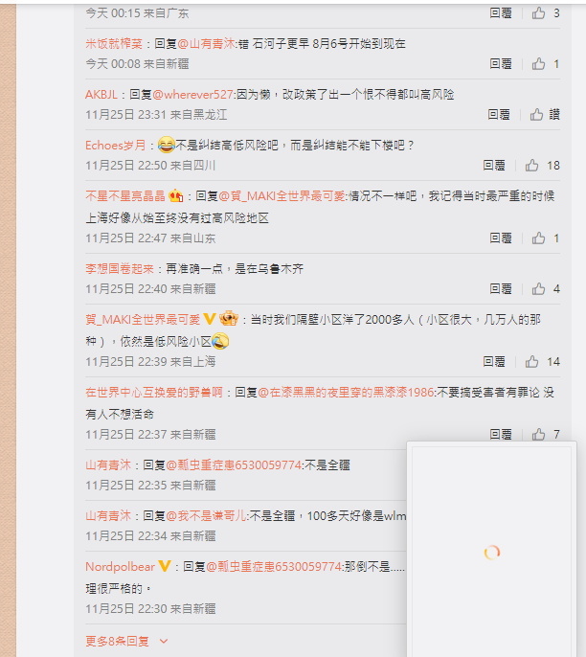Like 李想国卷起来's comment with 4 likes
Viewport: 586px width, 657px height.
(x=538, y=288)
